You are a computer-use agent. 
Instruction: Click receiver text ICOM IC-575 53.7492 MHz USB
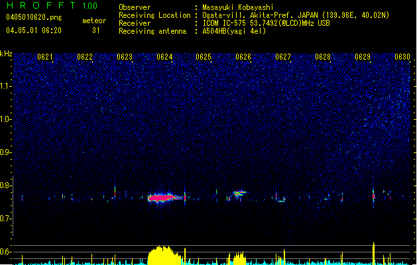point(267,23)
